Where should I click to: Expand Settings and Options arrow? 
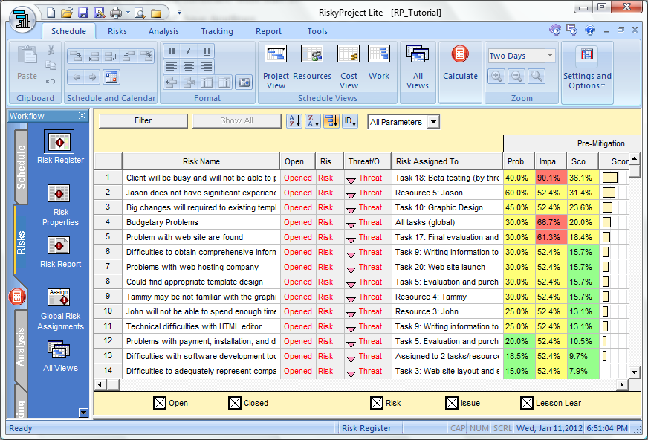click(x=603, y=86)
